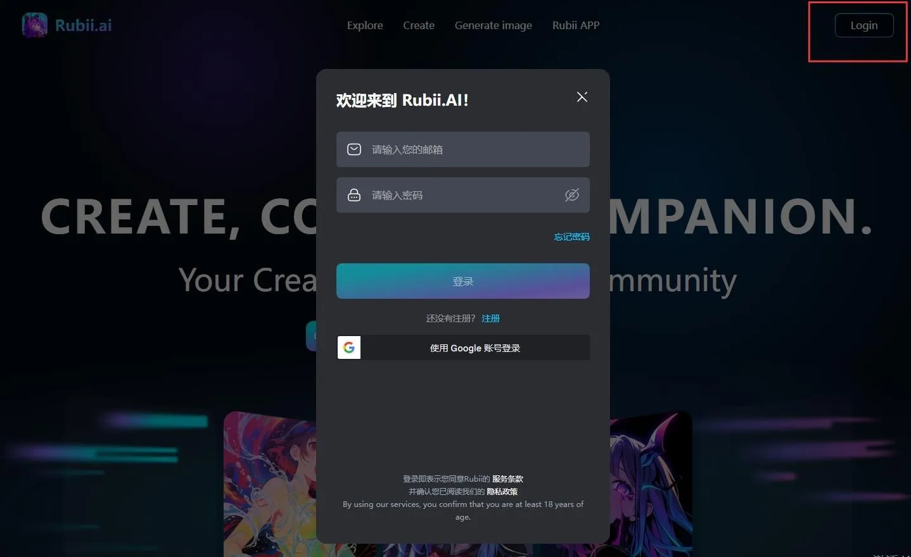This screenshot has width=911, height=557.
Task: Open the Explore menu item
Action: click(365, 25)
